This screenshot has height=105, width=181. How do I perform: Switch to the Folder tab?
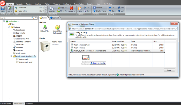click(x=43, y=18)
